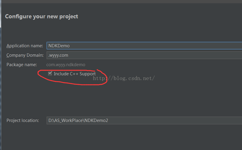The width and height of the screenshot is (242, 150).
Task: Place cursor in the NDKDemo text
Action: point(59,46)
